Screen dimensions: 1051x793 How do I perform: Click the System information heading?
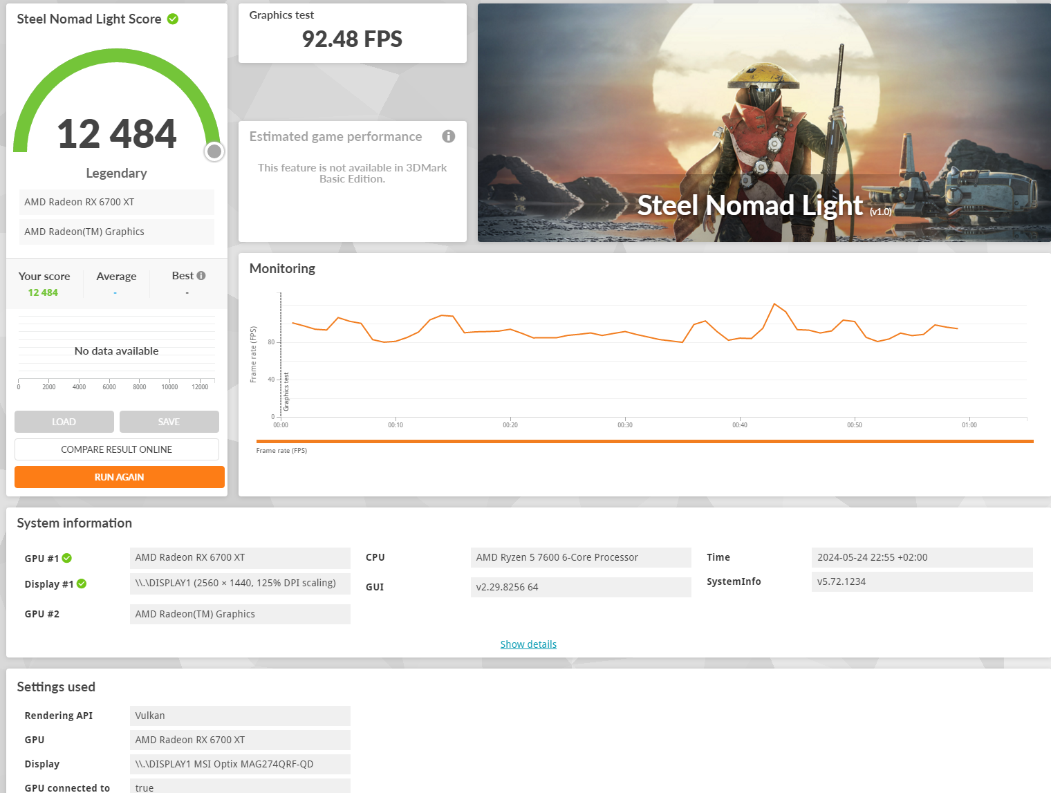coord(75,523)
